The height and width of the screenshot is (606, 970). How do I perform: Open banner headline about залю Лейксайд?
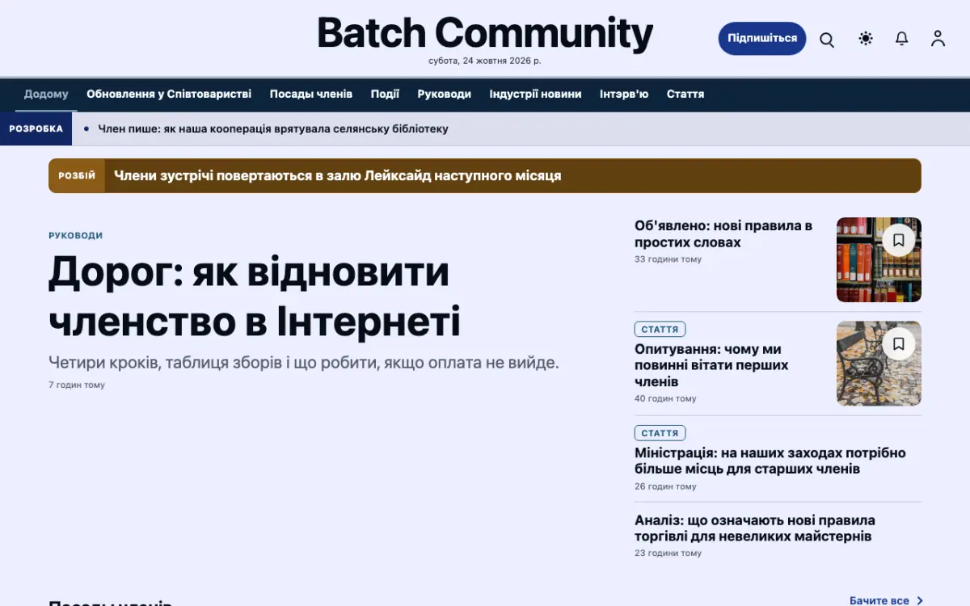337,175
